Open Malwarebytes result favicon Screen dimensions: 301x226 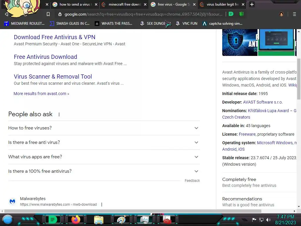[12, 201]
